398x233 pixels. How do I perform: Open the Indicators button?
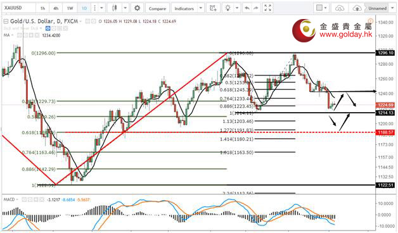184,8
